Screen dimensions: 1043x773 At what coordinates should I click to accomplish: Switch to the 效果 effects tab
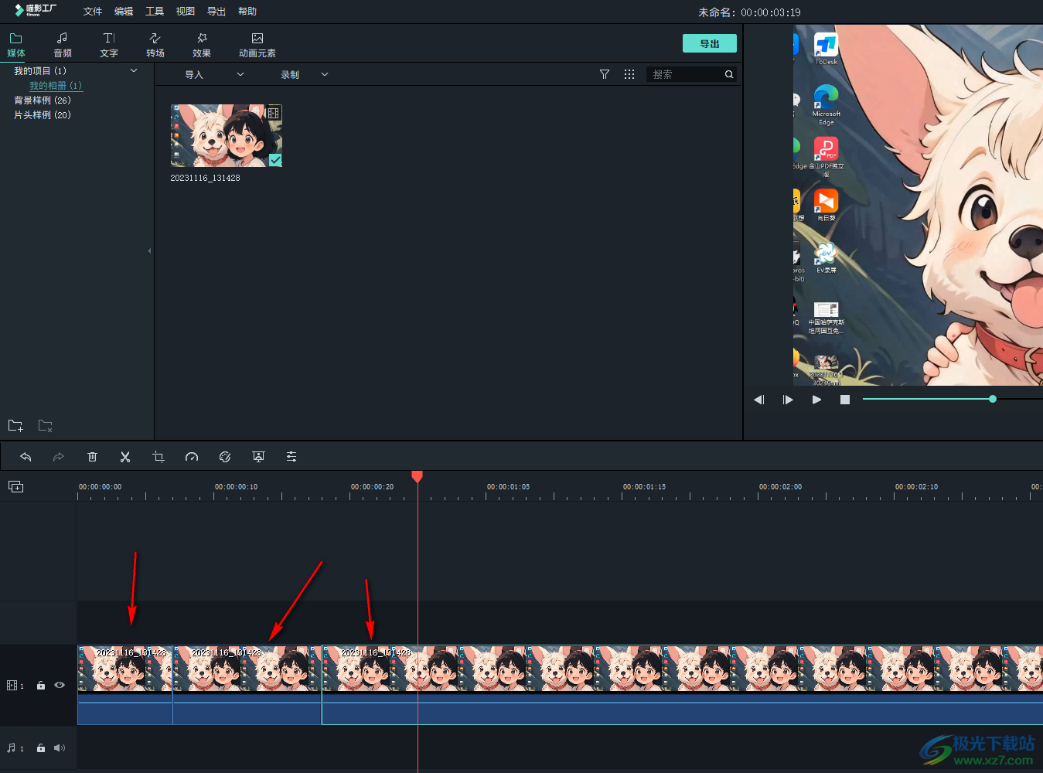[x=202, y=45]
